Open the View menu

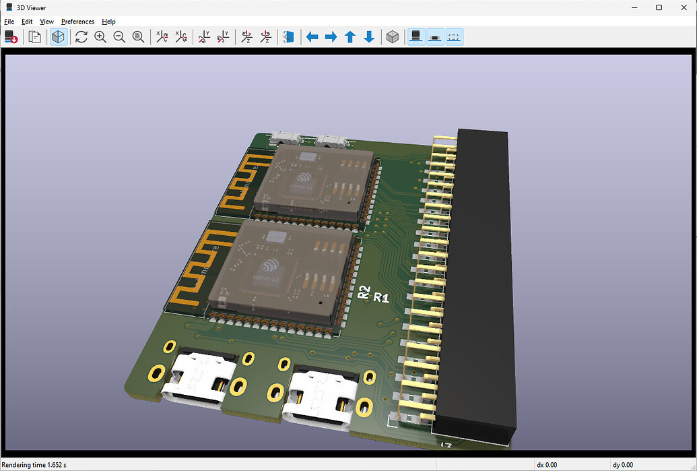pos(46,22)
